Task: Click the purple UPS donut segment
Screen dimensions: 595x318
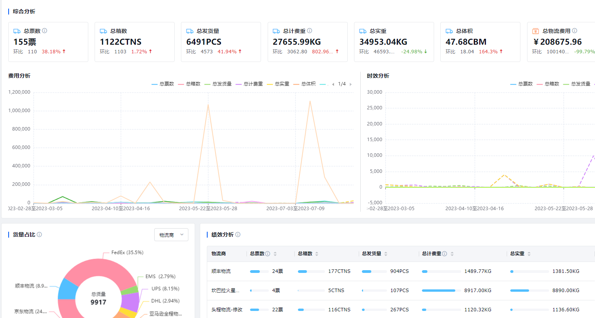Action: click(x=131, y=302)
